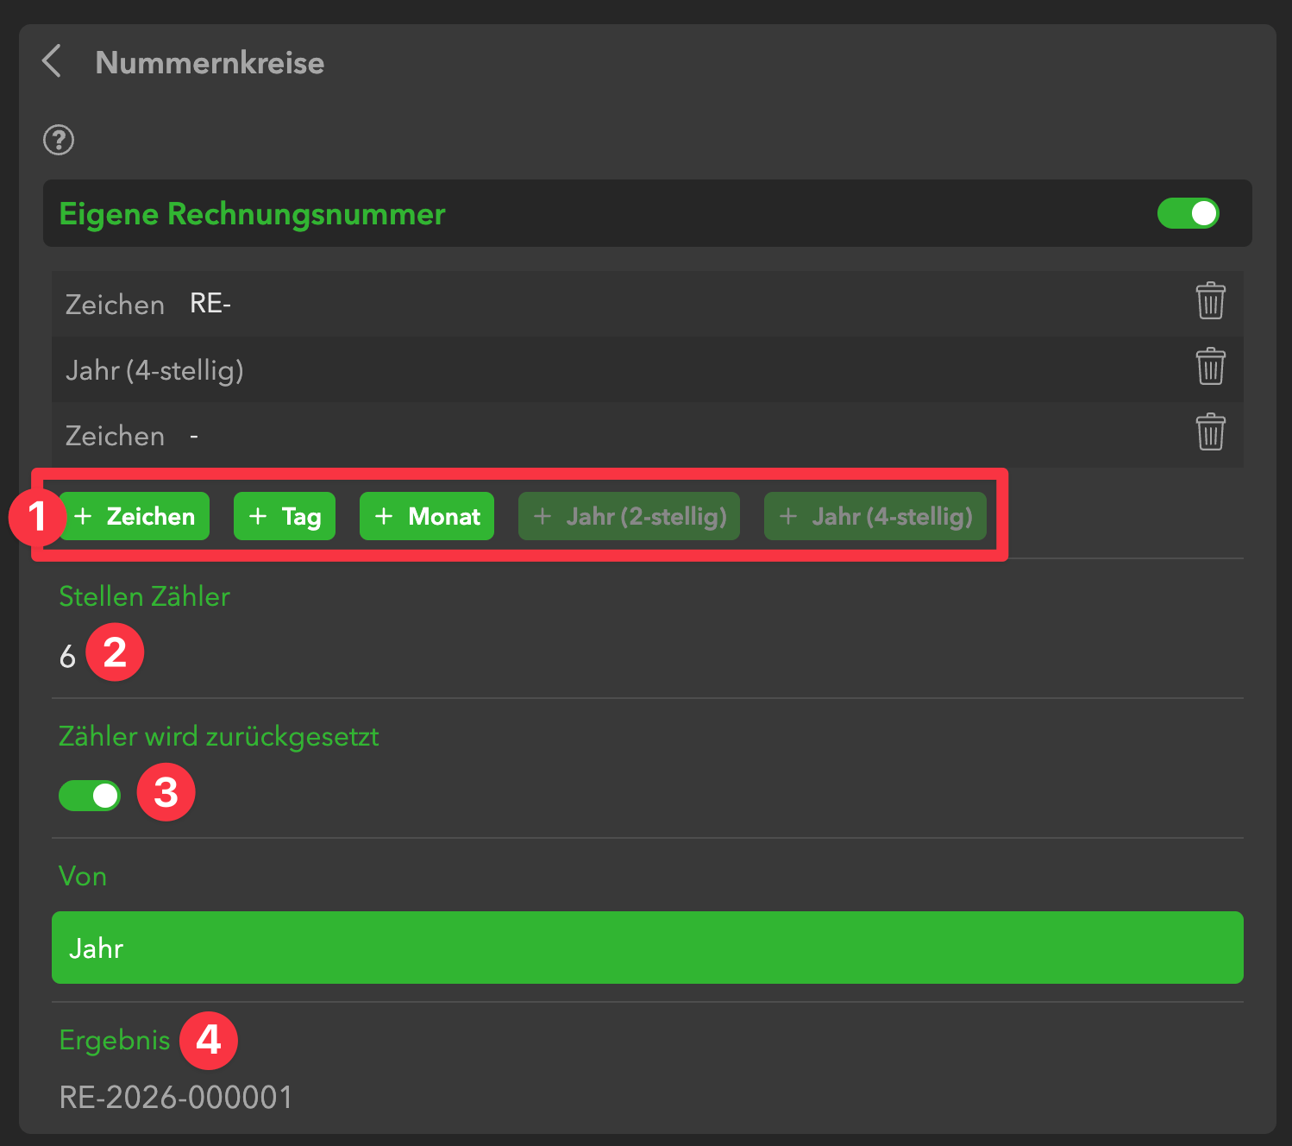
Task: Add a Monat component
Action: click(x=427, y=516)
